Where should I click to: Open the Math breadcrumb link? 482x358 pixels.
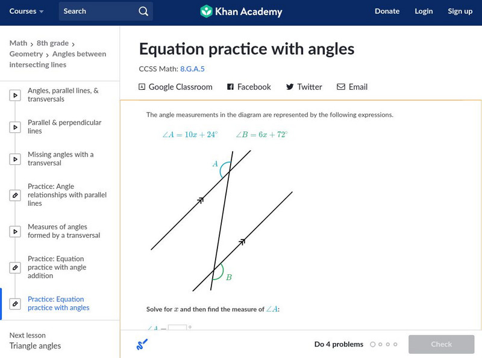tap(18, 43)
